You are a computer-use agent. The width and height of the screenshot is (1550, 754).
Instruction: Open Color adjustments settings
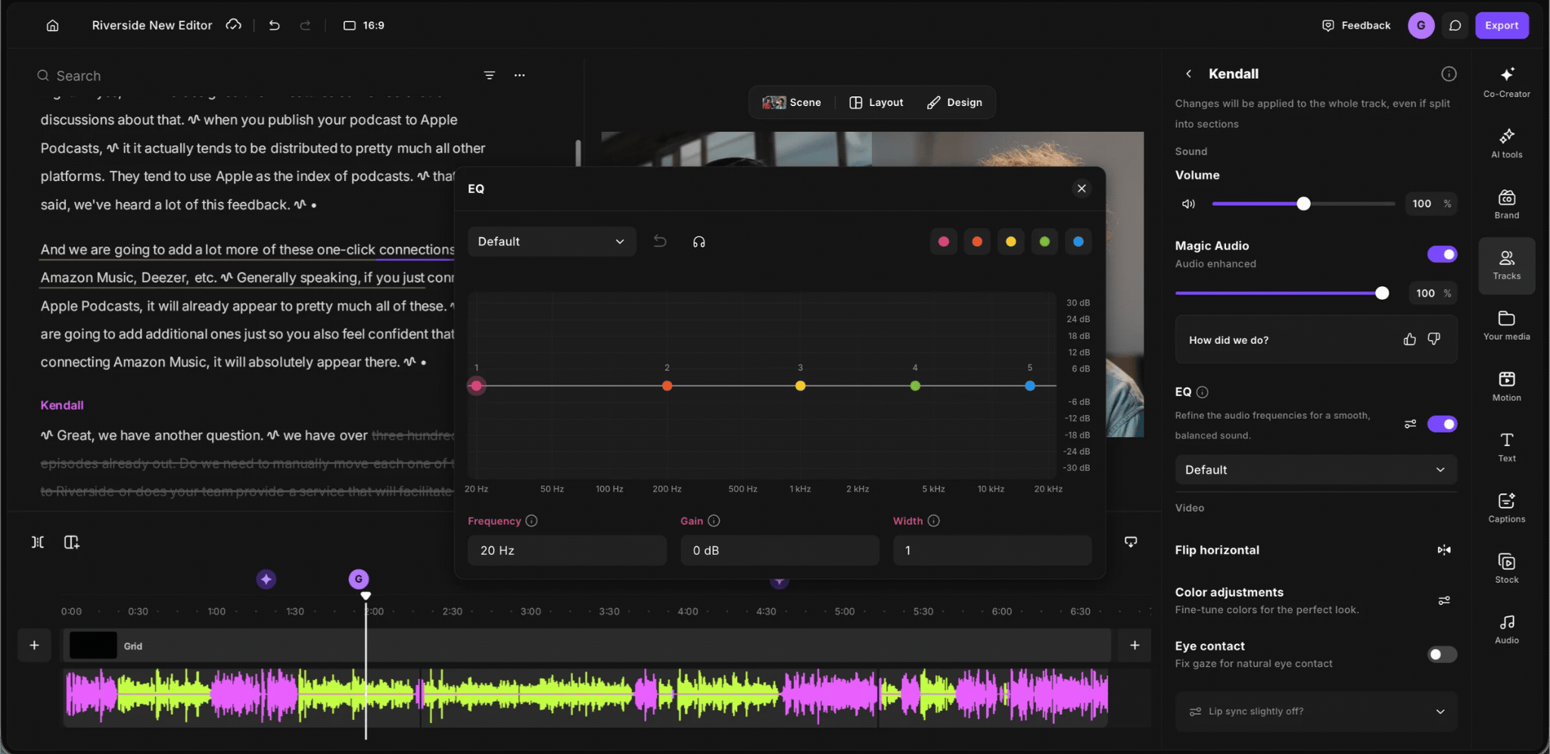point(1444,600)
